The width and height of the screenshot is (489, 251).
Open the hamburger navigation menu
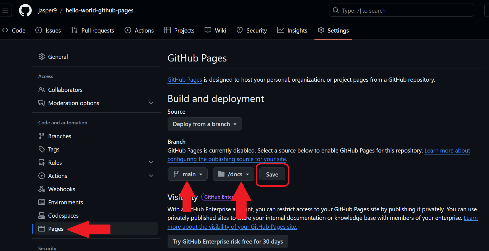[5, 10]
